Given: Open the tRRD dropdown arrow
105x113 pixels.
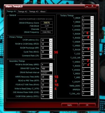Looking at the screenshot, I should (51, 65).
